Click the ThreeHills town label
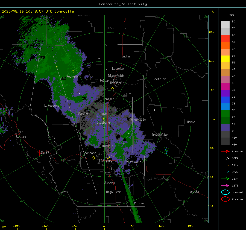This screenshot has height=230, width=246. tap(137, 120)
